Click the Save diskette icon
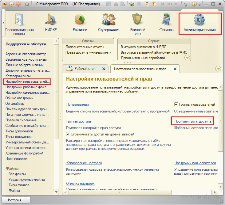The image size is (225, 205). 109,4
